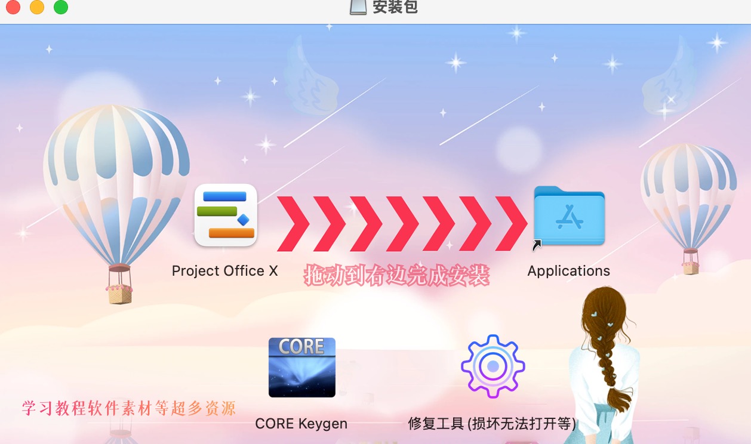Click the "Project Office X" file label

tap(225, 271)
